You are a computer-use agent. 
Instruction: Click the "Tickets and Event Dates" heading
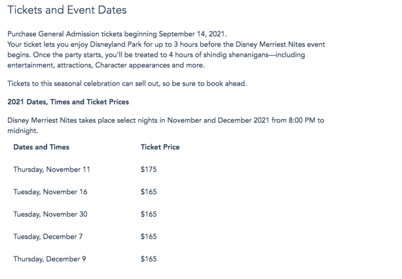tap(67, 10)
